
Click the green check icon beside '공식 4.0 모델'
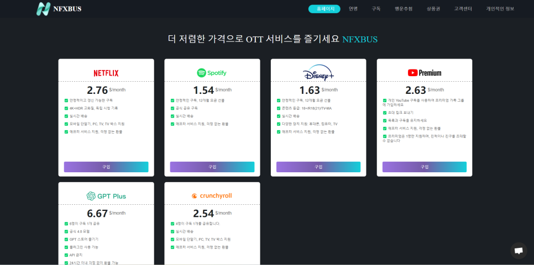(x=66, y=231)
